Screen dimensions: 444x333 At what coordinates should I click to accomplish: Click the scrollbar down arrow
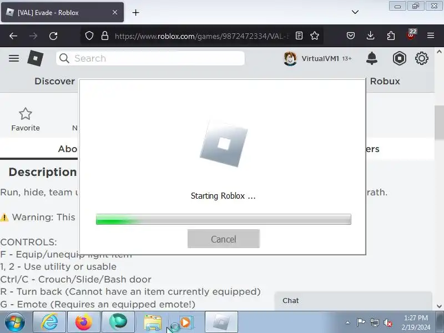[439, 306]
